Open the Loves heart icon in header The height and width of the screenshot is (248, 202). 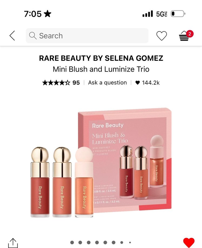161,36
